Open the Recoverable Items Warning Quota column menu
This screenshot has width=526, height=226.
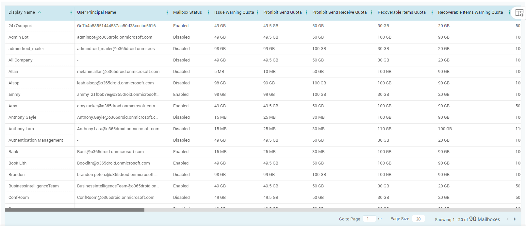coord(509,12)
